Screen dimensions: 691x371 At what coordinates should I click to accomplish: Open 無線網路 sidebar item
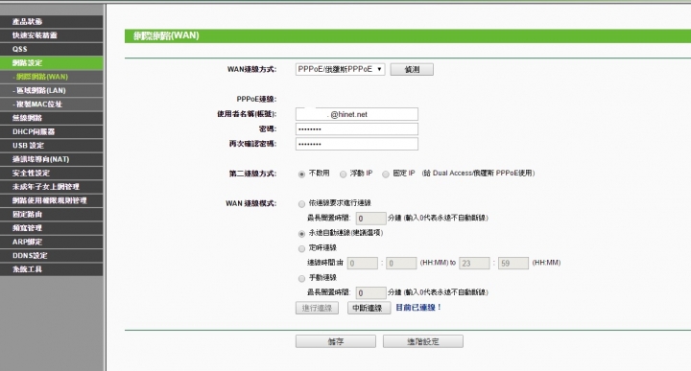[x=52, y=118]
